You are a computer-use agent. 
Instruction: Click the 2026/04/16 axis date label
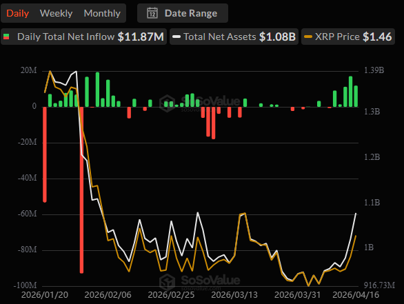[x=356, y=295]
